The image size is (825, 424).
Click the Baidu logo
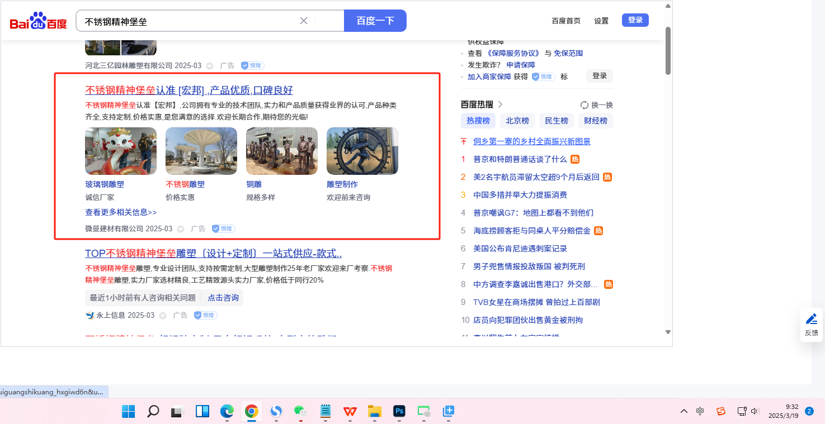tap(38, 21)
